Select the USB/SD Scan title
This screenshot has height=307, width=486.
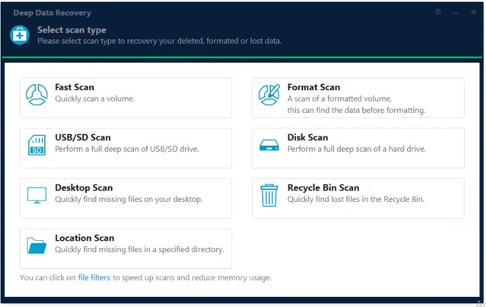pyautogui.click(x=82, y=137)
